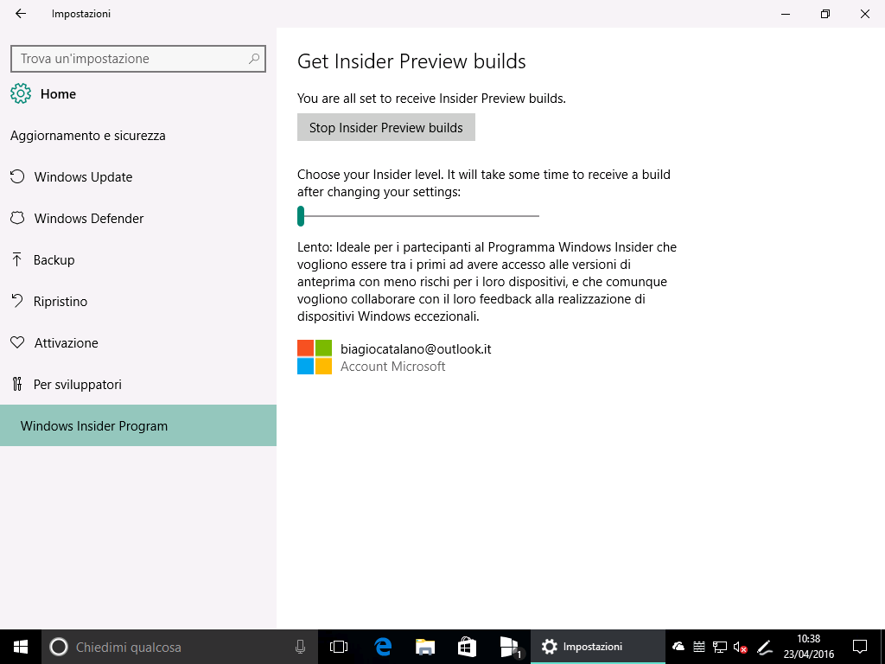885x664 pixels.
Task: Select the Windows Defender section
Action: point(138,218)
